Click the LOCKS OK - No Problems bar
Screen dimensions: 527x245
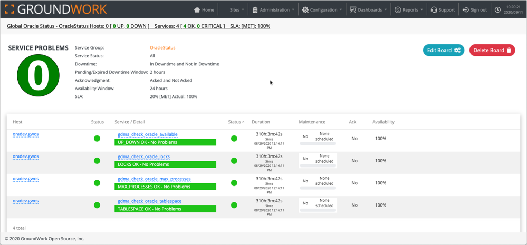(x=165, y=164)
